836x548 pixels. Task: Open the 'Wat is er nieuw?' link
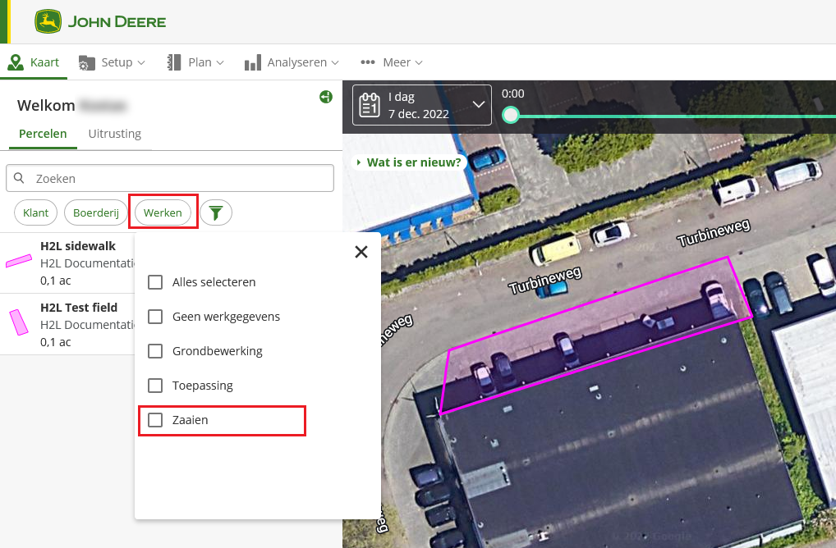(x=409, y=162)
